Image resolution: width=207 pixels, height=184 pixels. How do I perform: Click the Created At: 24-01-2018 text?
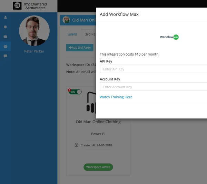click(96, 145)
